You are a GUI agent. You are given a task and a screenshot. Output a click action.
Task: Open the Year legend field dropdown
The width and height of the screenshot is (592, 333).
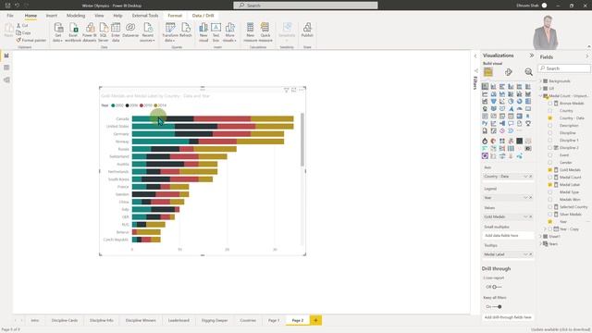point(525,197)
